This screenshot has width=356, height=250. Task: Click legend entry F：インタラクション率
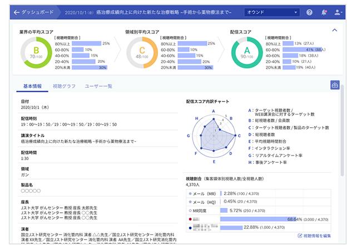(x=269, y=148)
